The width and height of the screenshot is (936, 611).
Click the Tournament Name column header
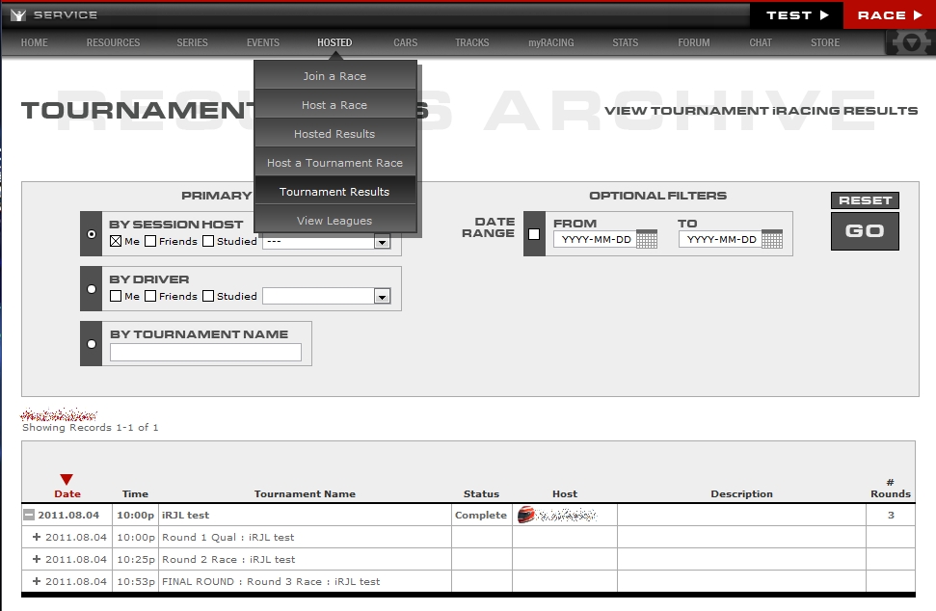[x=305, y=493]
